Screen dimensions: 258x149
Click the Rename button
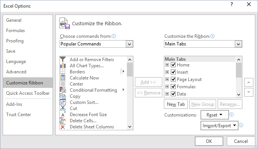pyautogui.click(x=230, y=104)
